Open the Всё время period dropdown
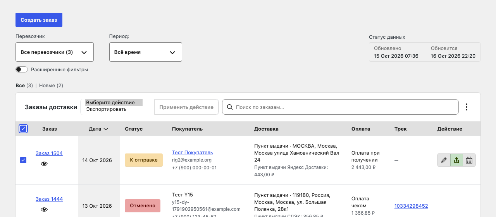This screenshot has width=496, height=217. click(146, 52)
